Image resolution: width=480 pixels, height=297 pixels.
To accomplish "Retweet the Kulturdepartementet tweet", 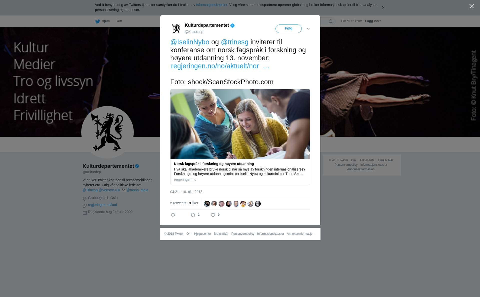I will tap(193, 215).
